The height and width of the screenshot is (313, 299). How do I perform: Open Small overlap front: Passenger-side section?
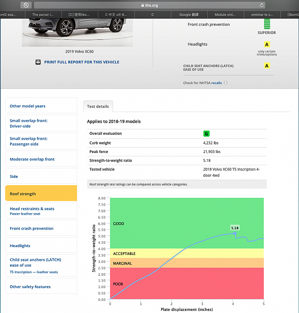pyautogui.click(x=41, y=141)
